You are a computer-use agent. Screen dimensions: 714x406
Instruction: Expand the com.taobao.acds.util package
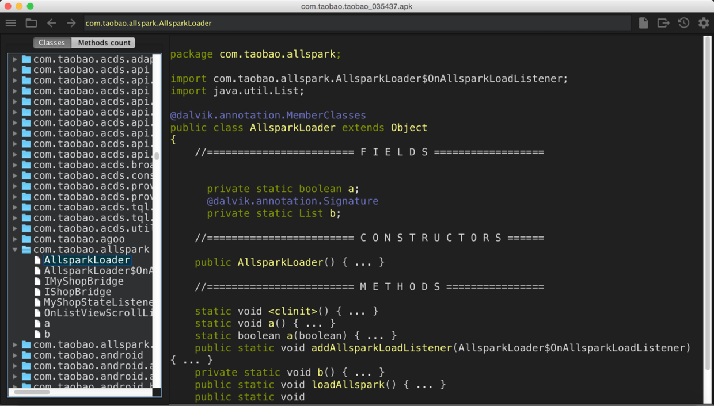tap(15, 228)
